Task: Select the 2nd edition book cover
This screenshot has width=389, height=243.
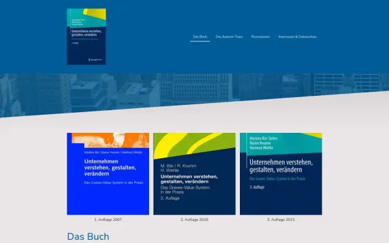Action: [x=194, y=174]
